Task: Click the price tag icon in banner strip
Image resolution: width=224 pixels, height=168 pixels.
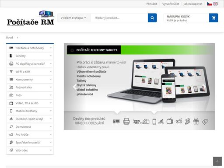Action: [205, 122]
